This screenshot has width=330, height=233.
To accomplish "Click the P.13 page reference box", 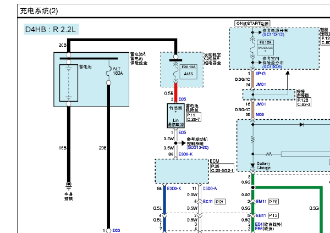I will pyautogui.click(x=273, y=215).
